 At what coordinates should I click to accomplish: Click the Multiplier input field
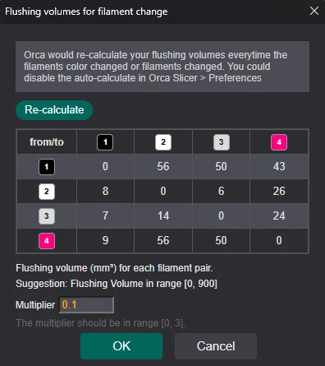(x=86, y=305)
